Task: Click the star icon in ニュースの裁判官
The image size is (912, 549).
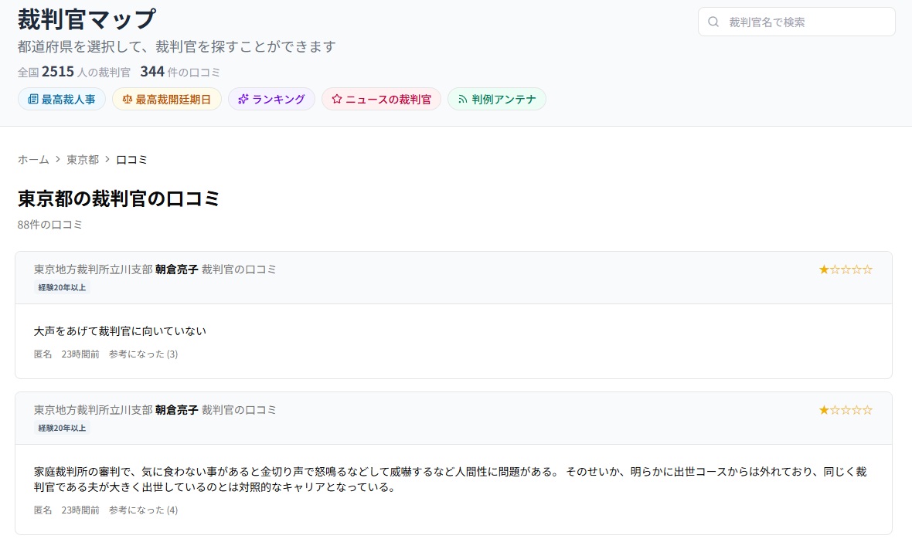Action: pyautogui.click(x=336, y=100)
